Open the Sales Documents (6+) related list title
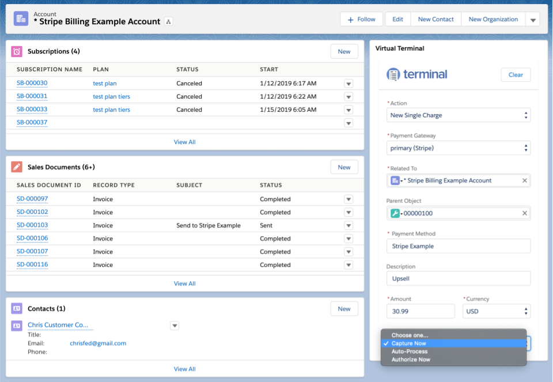This screenshot has width=553, height=382. (x=62, y=167)
